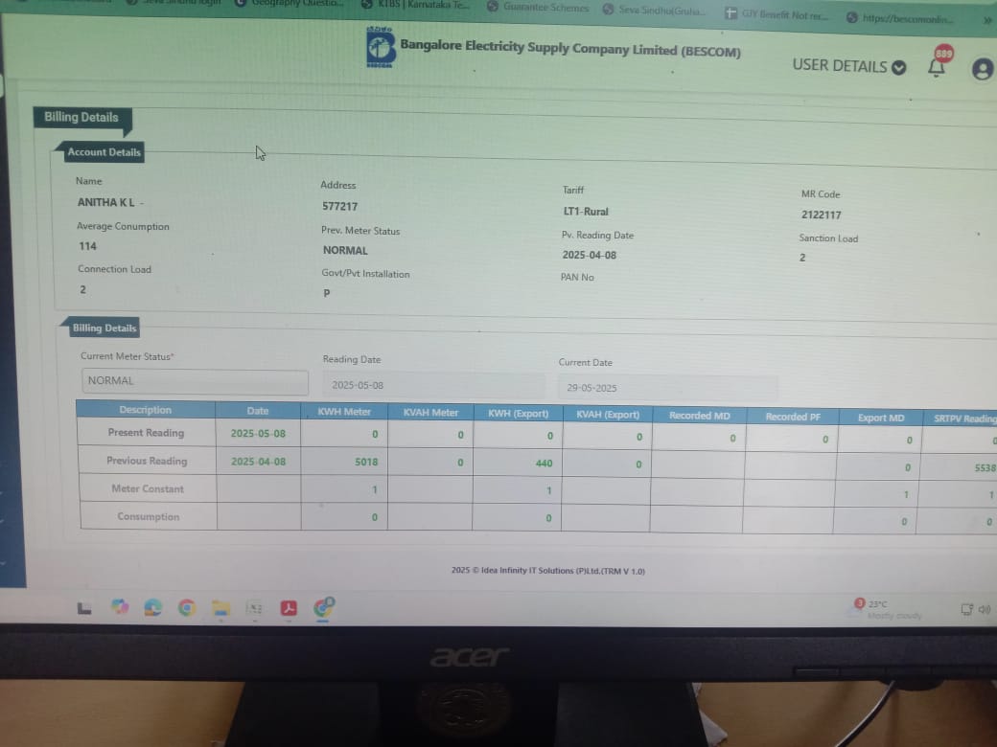Select the Meter Constant row label
The image size is (997, 747).
pos(148,488)
